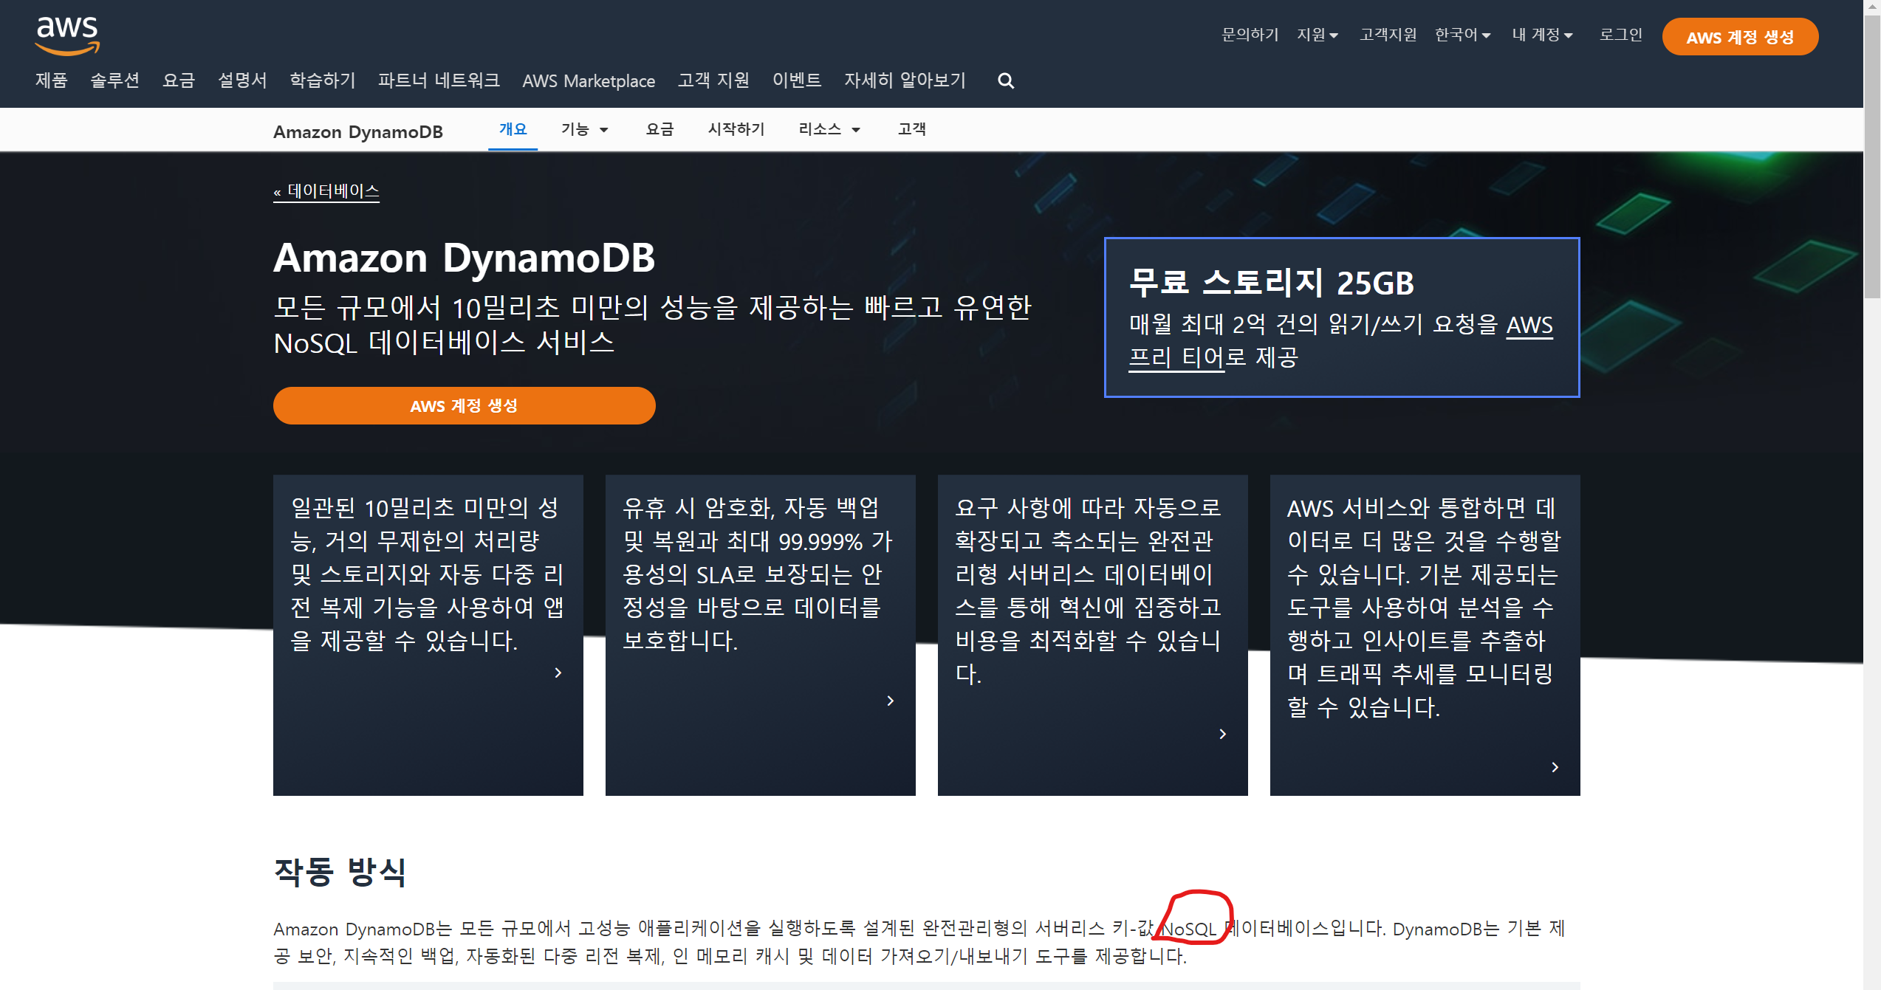This screenshot has width=1881, height=990.
Task: Click arrow on 암호화 백업 card
Action: pyautogui.click(x=890, y=701)
